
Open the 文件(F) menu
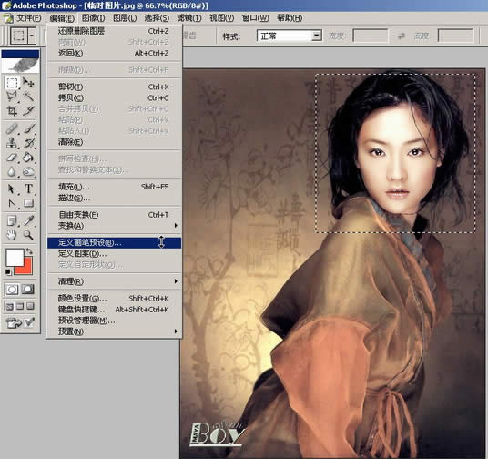pos(28,18)
